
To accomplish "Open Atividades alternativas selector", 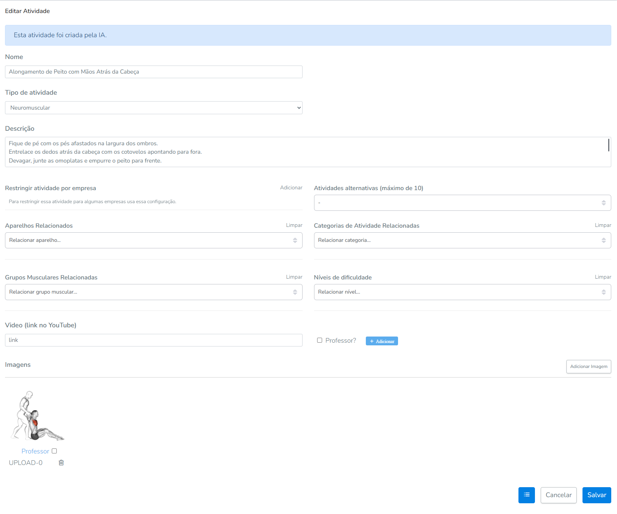I will pos(462,203).
